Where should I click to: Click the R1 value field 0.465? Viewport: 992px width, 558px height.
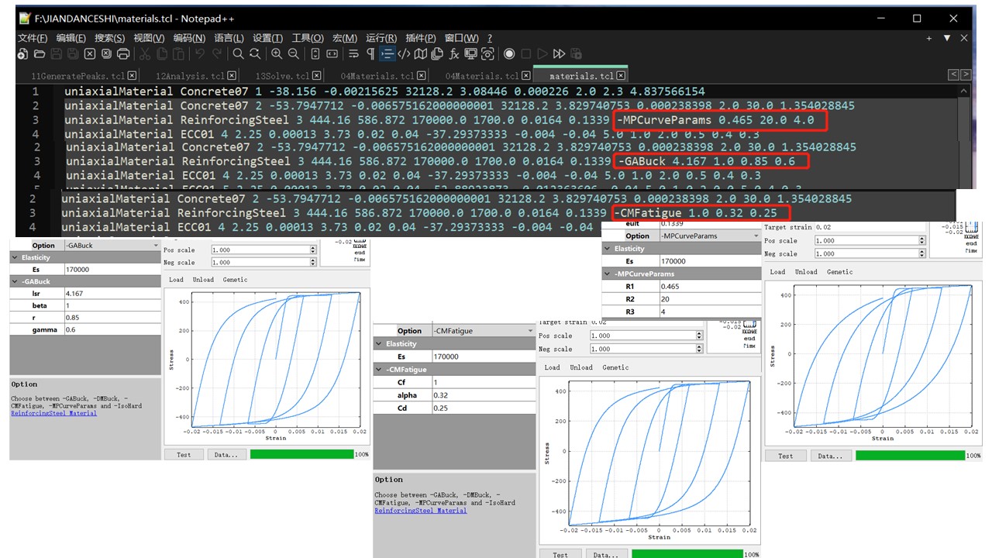pos(709,287)
